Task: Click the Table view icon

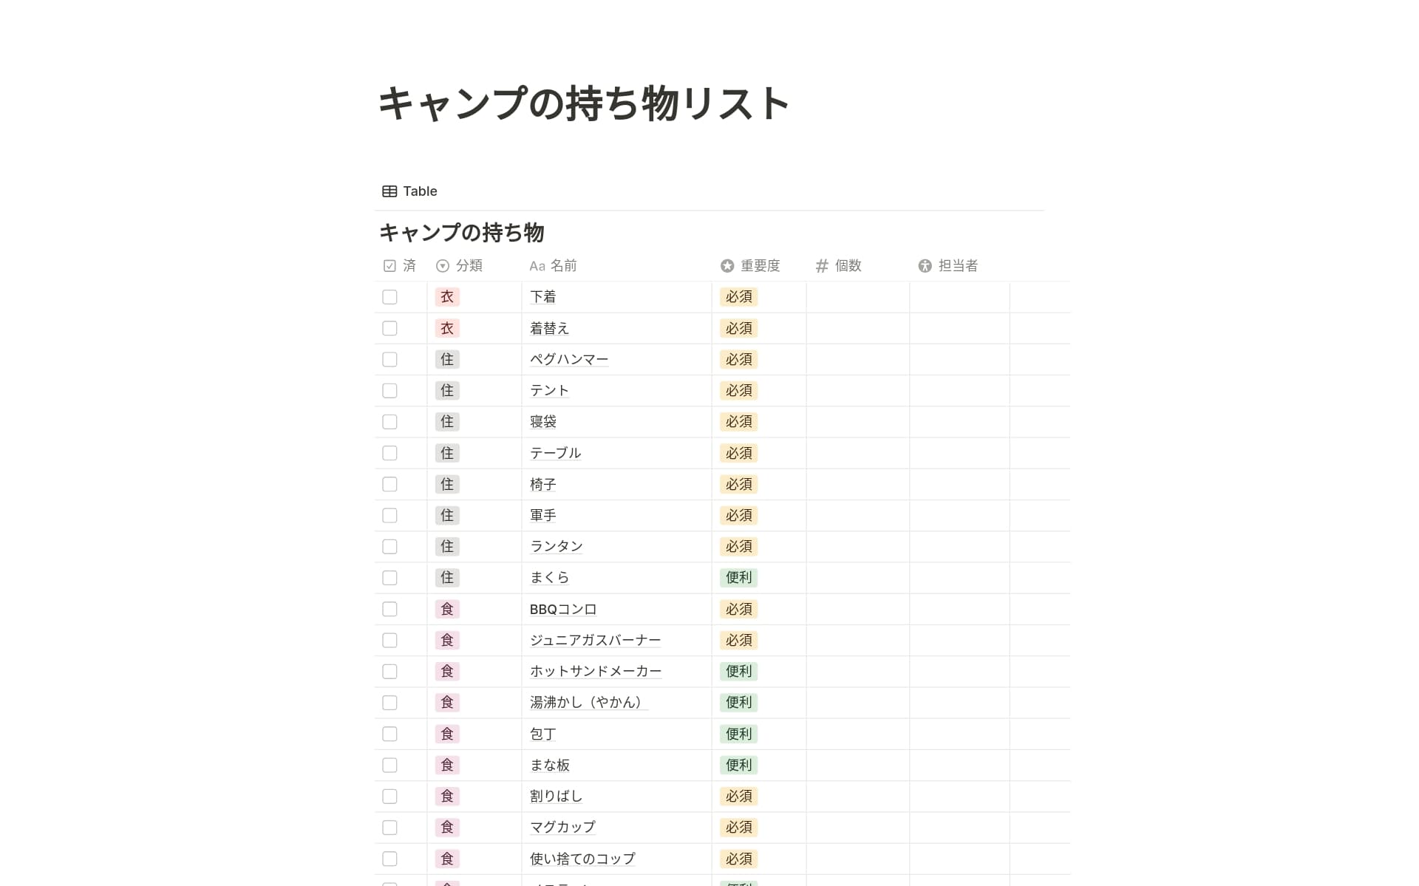Action: pos(389,191)
